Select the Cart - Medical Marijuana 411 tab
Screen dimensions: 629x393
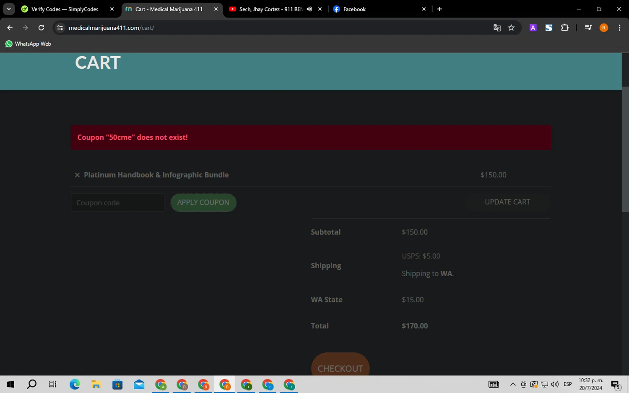point(169,9)
